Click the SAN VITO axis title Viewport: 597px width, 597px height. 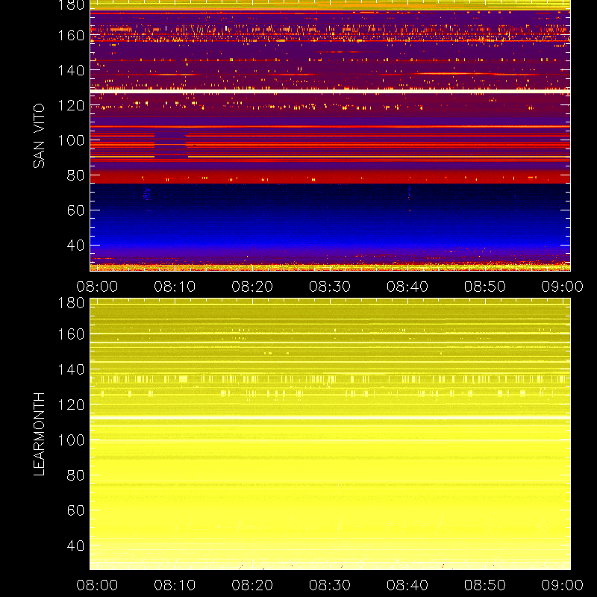[39, 136]
